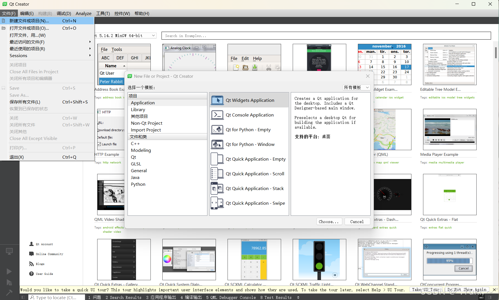Click the Run play button in left sidebar
The width and height of the screenshot is (499, 300).
[x=9, y=271]
